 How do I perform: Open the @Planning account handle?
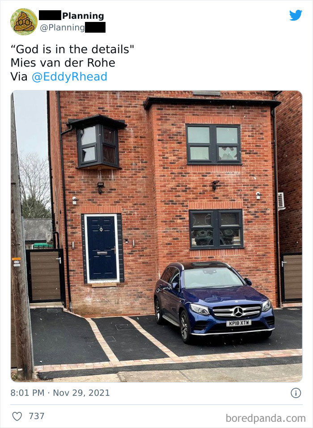point(63,28)
